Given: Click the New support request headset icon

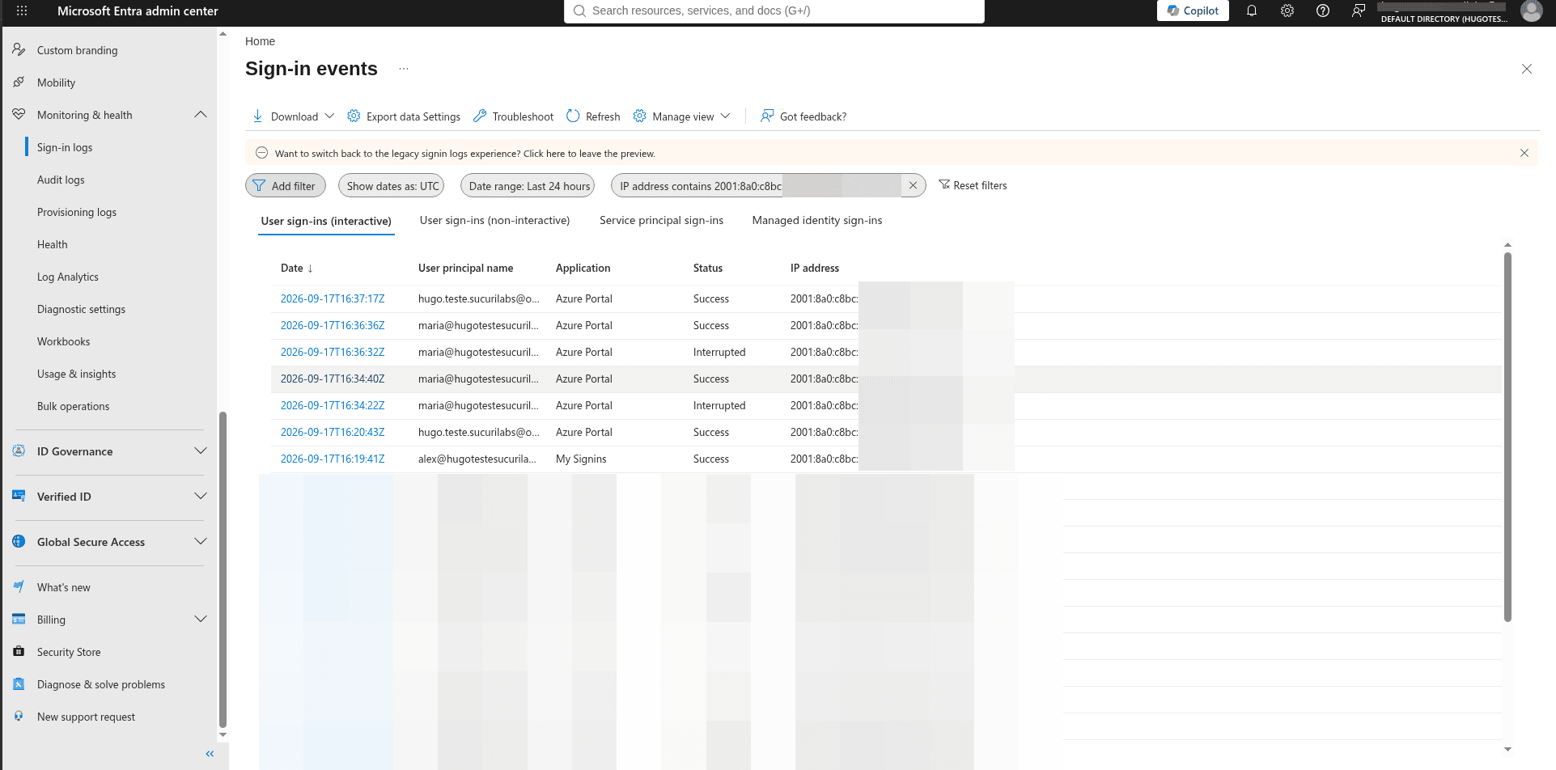Looking at the screenshot, I should [x=19, y=716].
